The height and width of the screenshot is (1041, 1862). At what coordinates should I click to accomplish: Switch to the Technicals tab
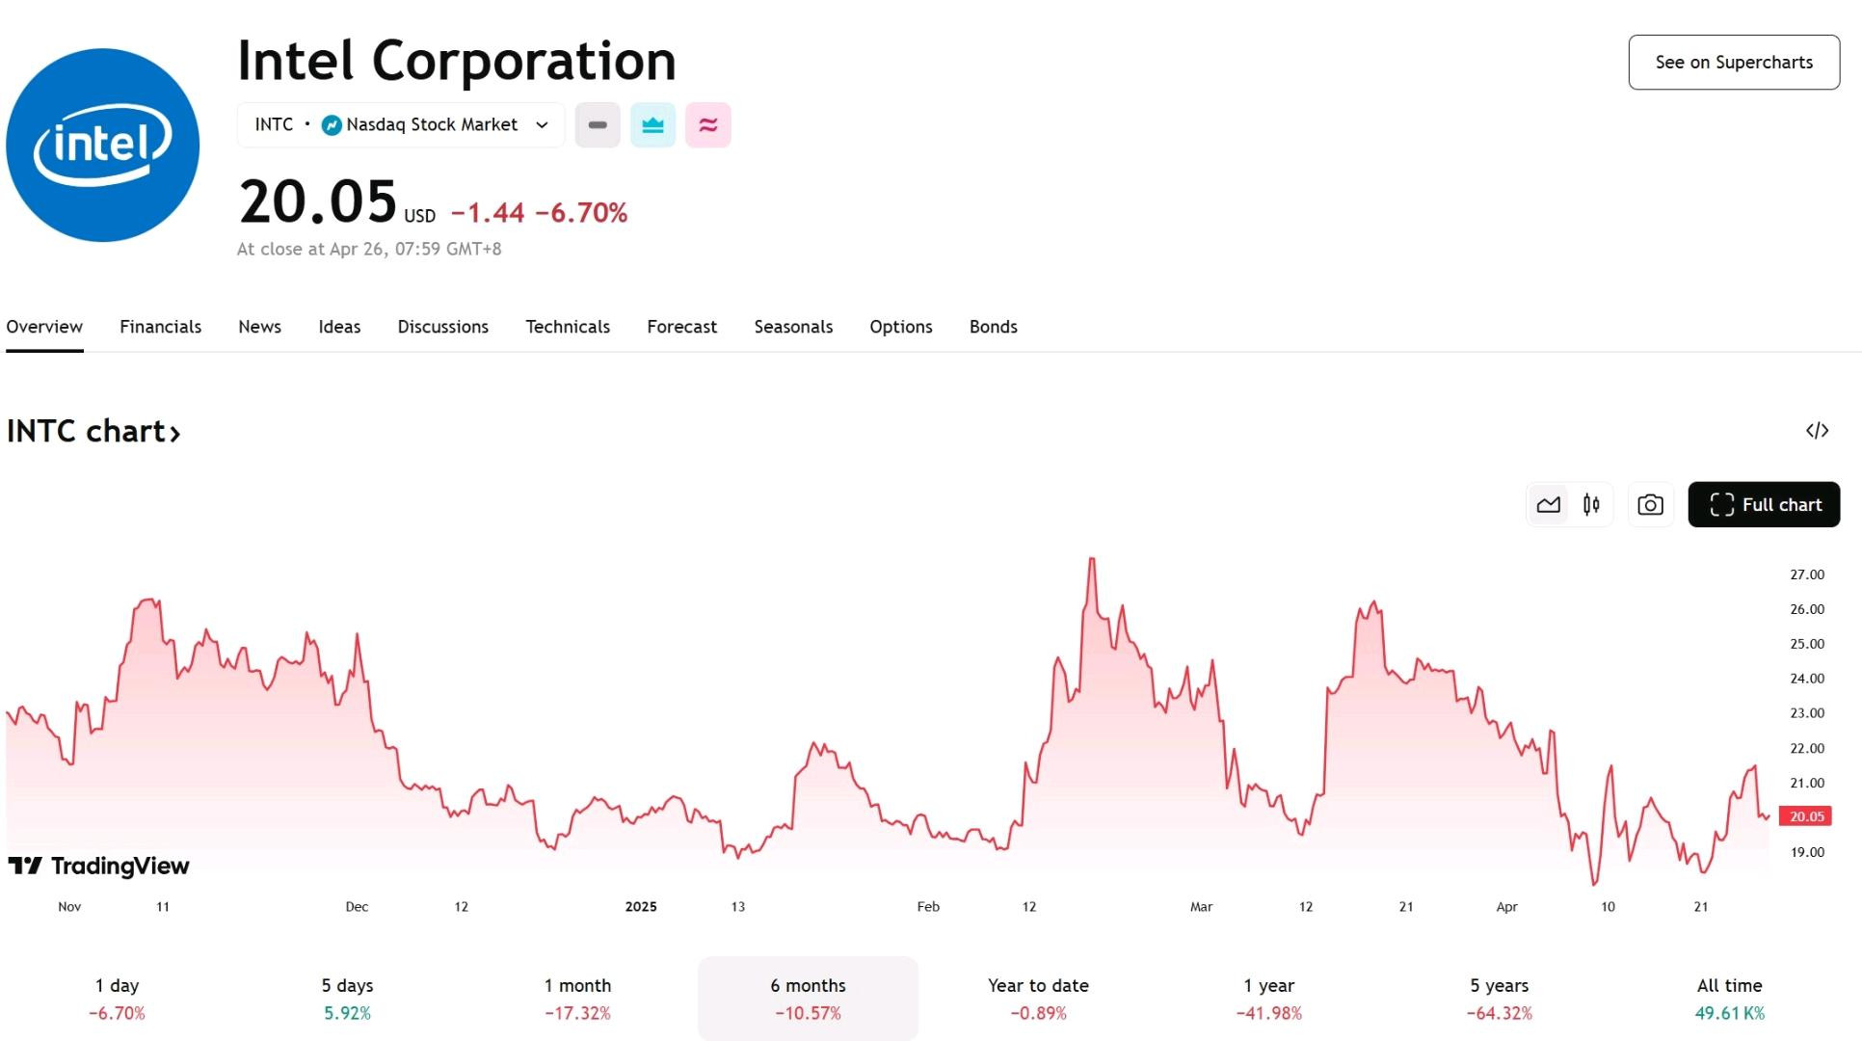coord(568,327)
